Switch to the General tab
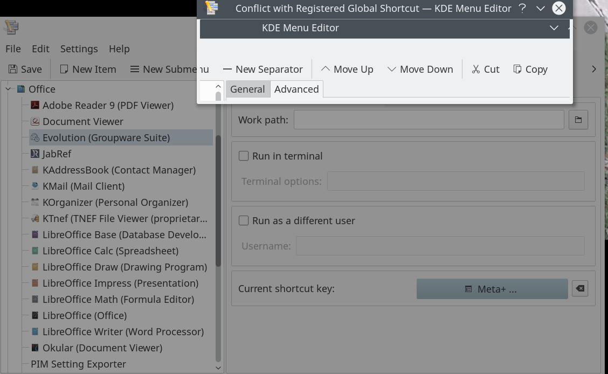This screenshot has height=374, width=608. 247,89
